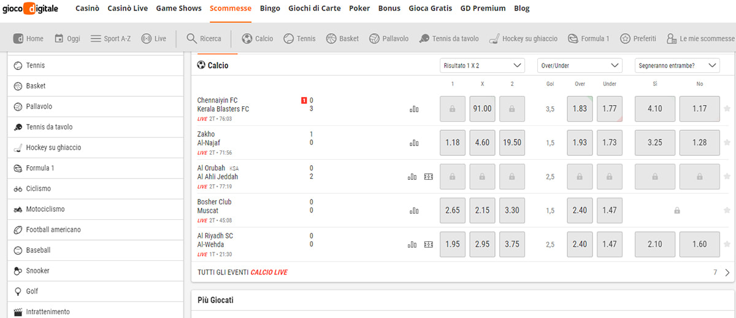The image size is (736, 318).
Task: Open pitch tracker icon for Al Orubah match
Action: pyautogui.click(x=428, y=177)
